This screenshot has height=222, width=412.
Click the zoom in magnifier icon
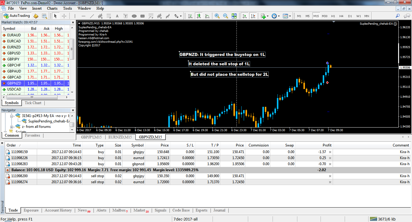click(217, 16)
